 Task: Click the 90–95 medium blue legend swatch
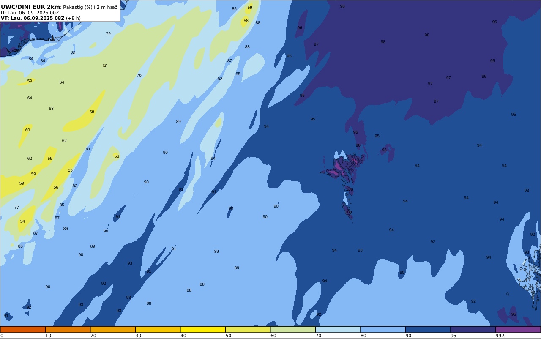tap(428, 329)
